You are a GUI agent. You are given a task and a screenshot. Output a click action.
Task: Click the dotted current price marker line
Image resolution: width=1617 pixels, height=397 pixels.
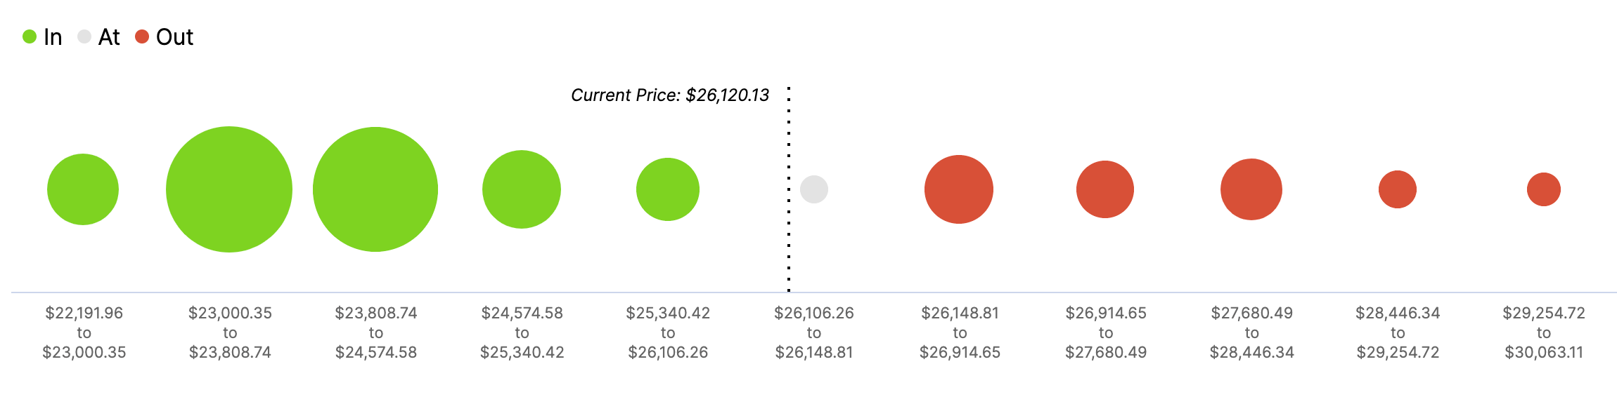pyautogui.click(x=789, y=189)
